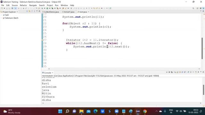Toggle Link with Editor in Project Explorer
Screen dimensions: 205x115
[29, 11]
